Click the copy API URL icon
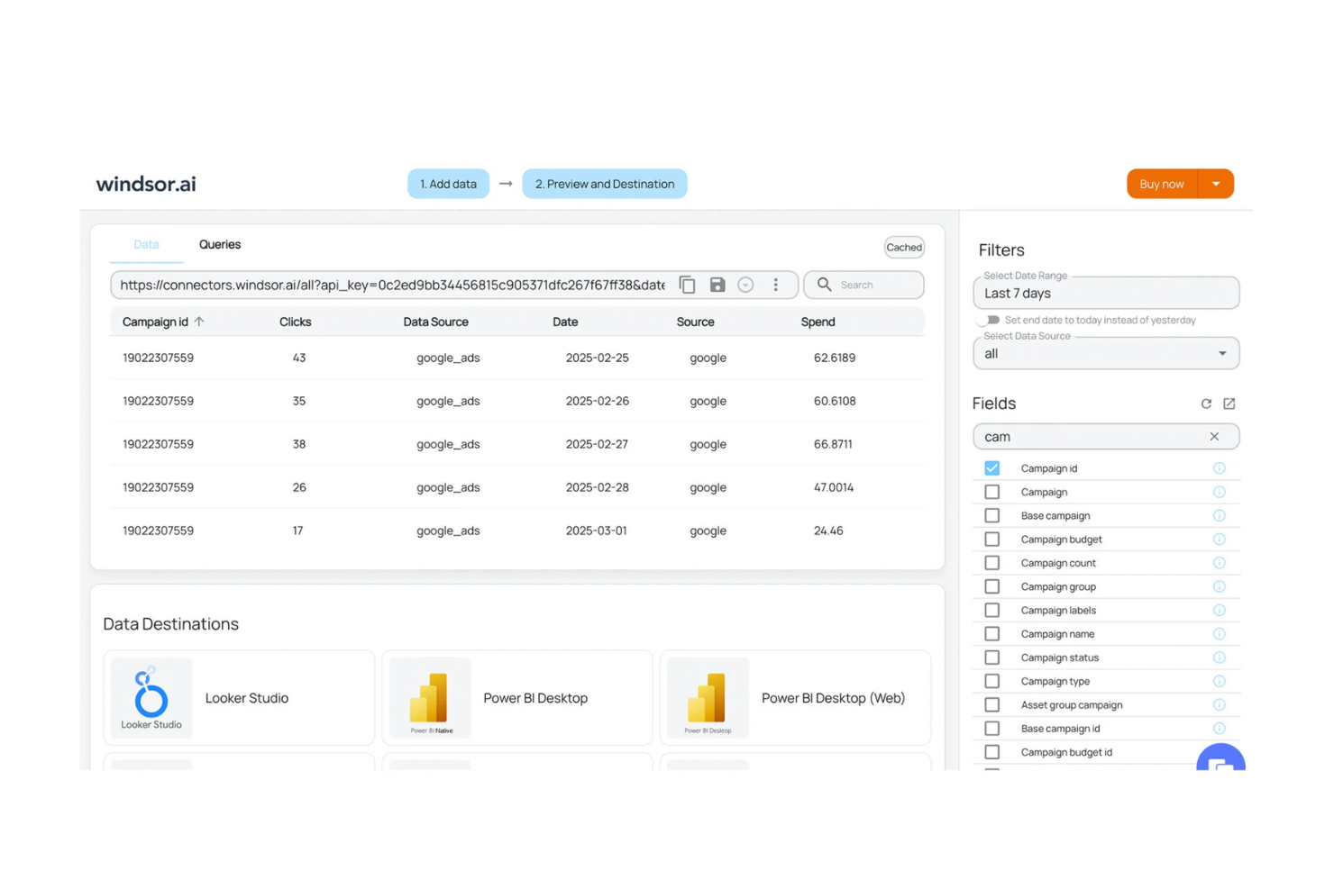The width and height of the screenshot is (1334, 889). tap(687, 284)
